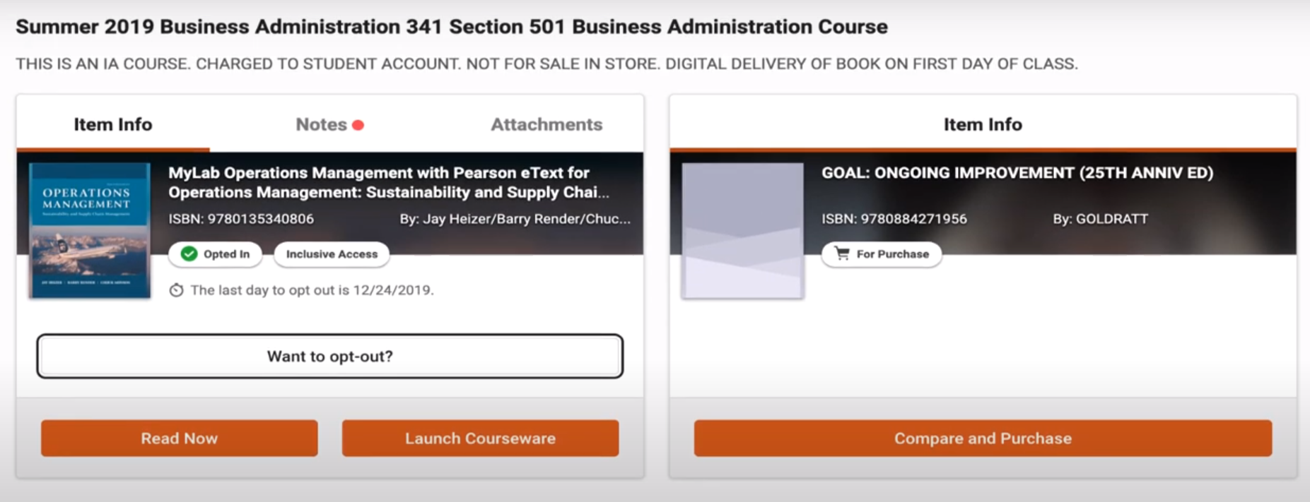
Task: Click the Operations Management book cover thumbnail
Action: 90,231
